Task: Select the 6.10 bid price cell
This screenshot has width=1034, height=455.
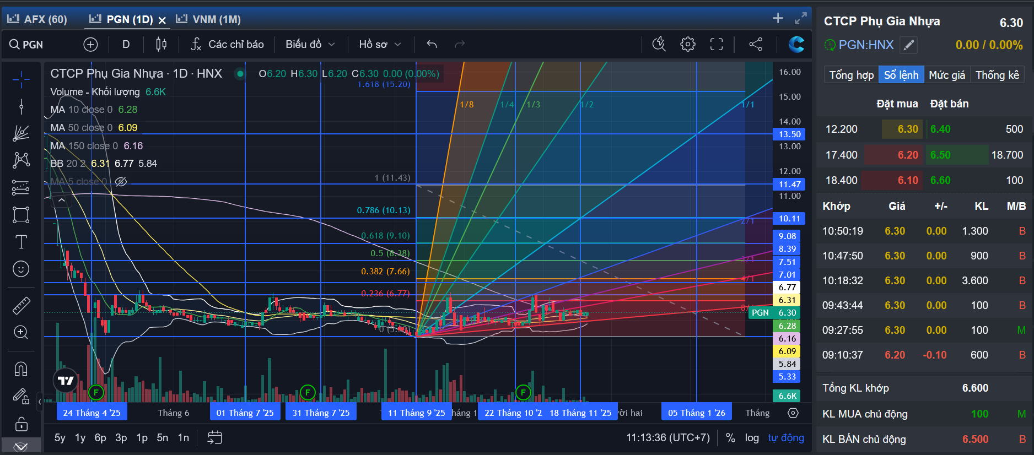Action: [x=908, y=180]
